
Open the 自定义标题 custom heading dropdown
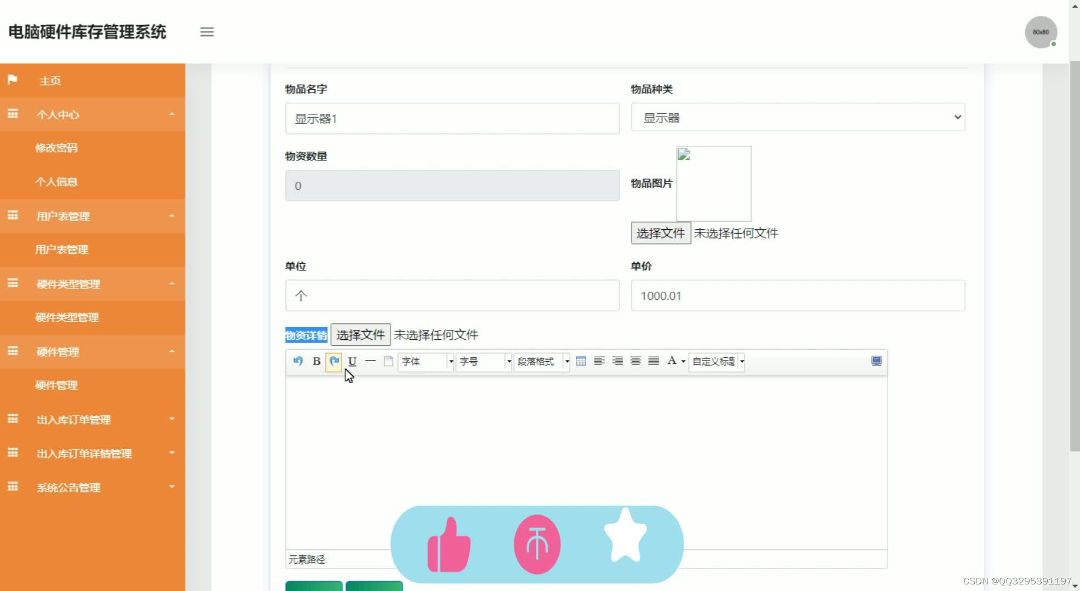coord(716,361)
